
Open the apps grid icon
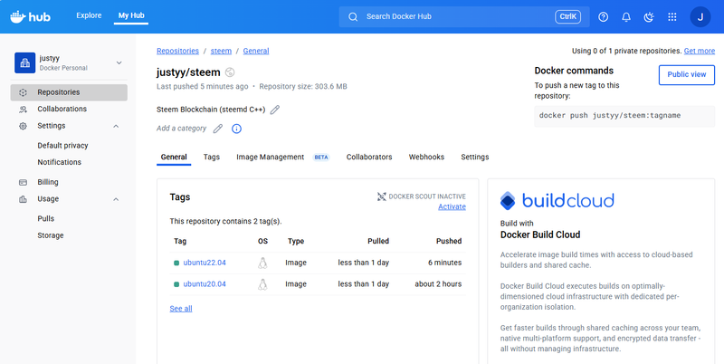[672, 17]
